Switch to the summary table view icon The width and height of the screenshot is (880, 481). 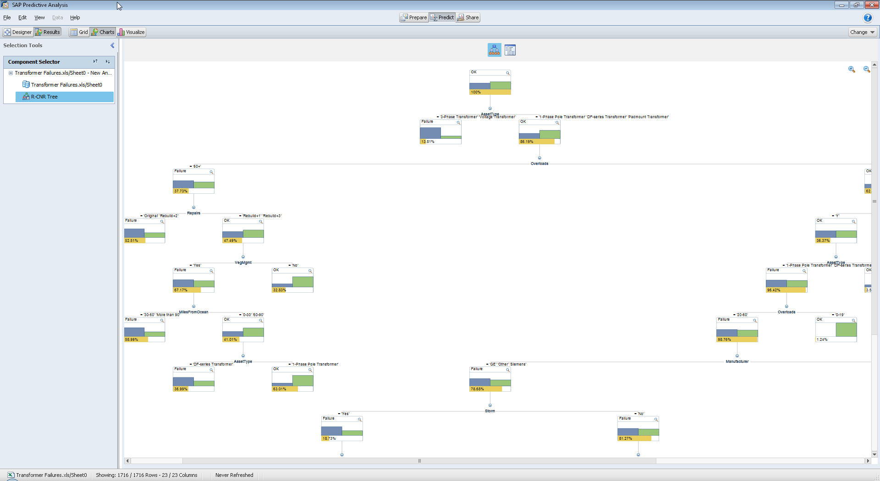pyautogui.click(x=510, y=50)
